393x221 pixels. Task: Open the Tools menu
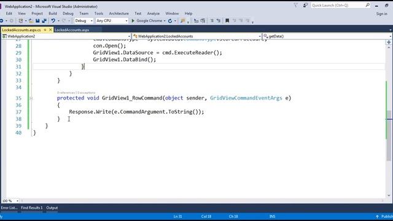click(99, 14)
